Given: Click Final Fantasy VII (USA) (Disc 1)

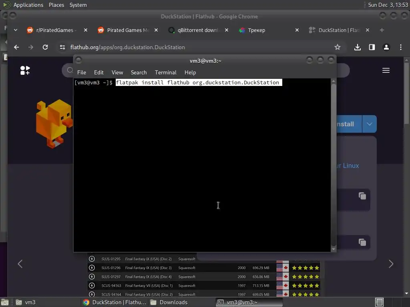Looking at the screenshot, I should 149,285.
